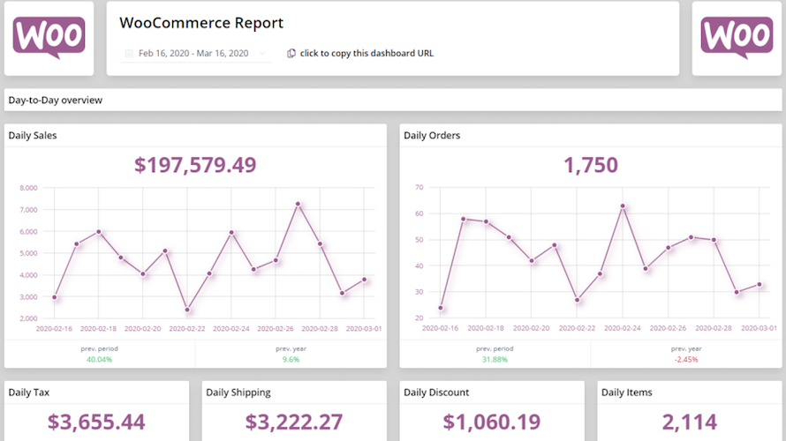Select the Daily Sales prev. period 40.04% value
This screenshot has height=441, width=786.
(99, 359)
